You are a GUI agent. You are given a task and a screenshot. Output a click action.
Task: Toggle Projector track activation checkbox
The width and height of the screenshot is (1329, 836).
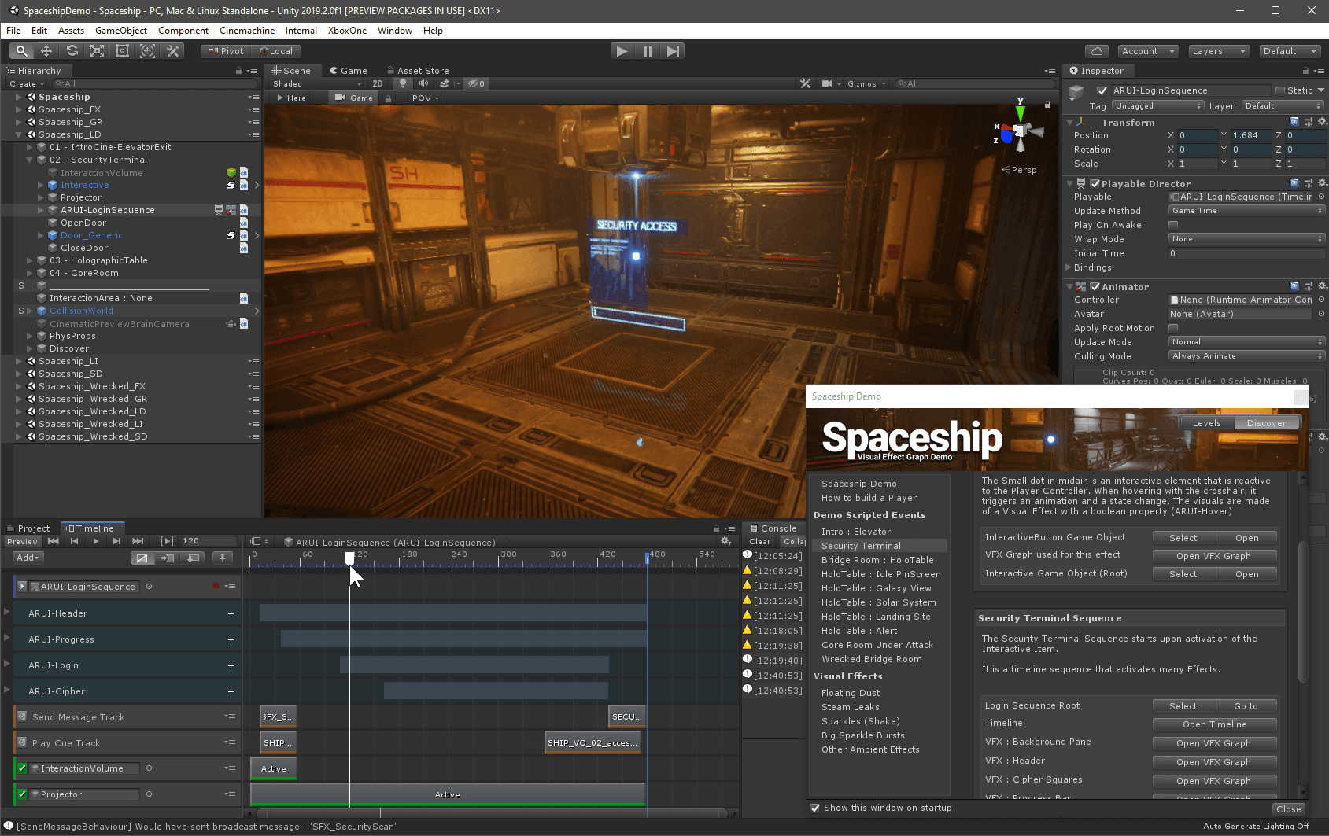[22, 794]
